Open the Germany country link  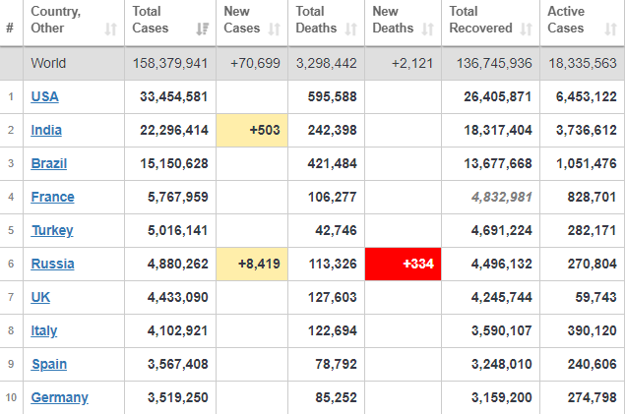pos(59,397)
